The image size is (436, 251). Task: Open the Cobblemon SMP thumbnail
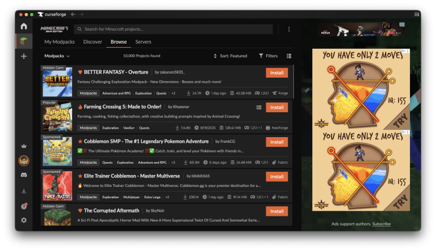click(x=57, y=151)
